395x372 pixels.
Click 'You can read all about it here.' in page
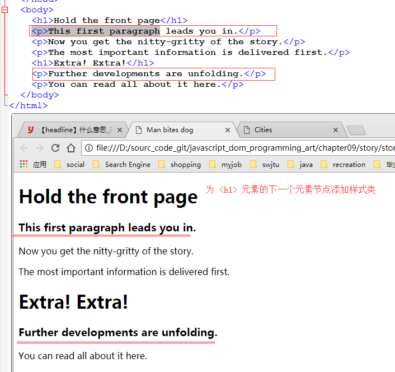(x=83, y=356)
